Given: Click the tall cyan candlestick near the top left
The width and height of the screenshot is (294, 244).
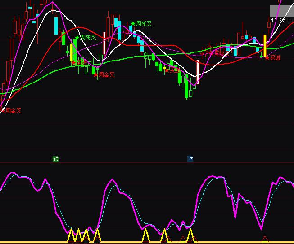Looking at the screenshot, I should 56,26.
